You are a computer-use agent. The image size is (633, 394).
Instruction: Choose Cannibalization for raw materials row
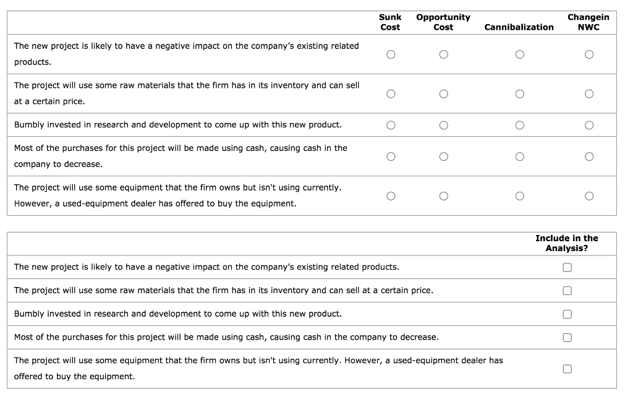(x=519, y=94)
